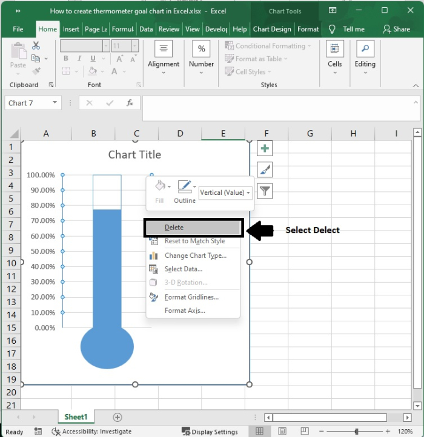Screen dimensions: 424x437
Task: Click the Outline pen icon
Action: pyautogui.click(x=184, y=186)
